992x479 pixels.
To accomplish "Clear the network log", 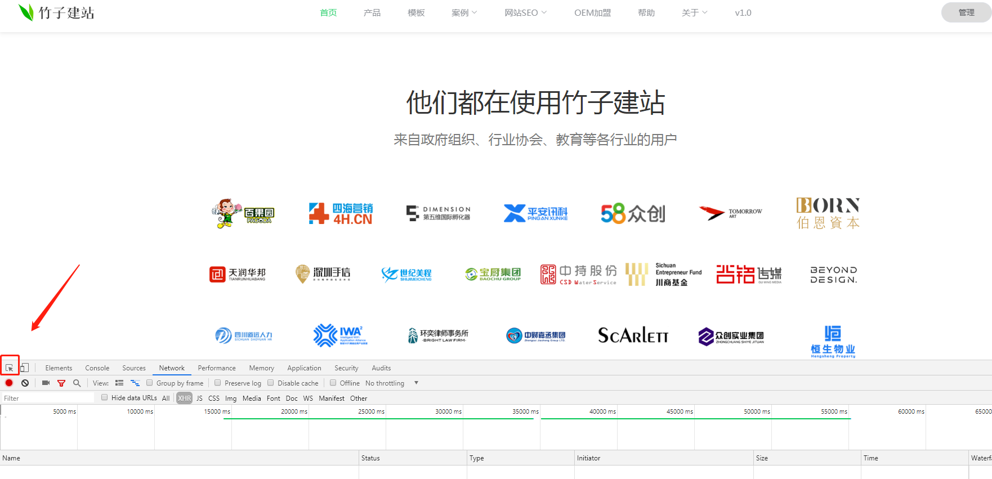I will (25, 383).
